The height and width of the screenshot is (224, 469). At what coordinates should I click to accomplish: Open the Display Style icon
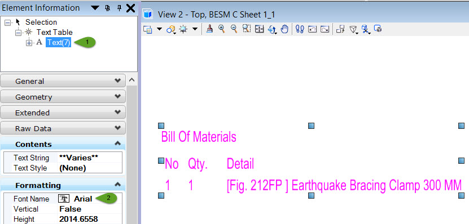pos(171,29)
